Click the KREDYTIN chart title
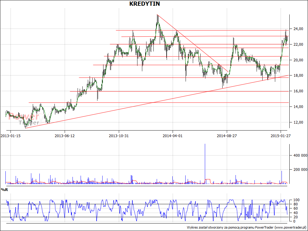This screenshot has width=308, height=231. point(145,4)
